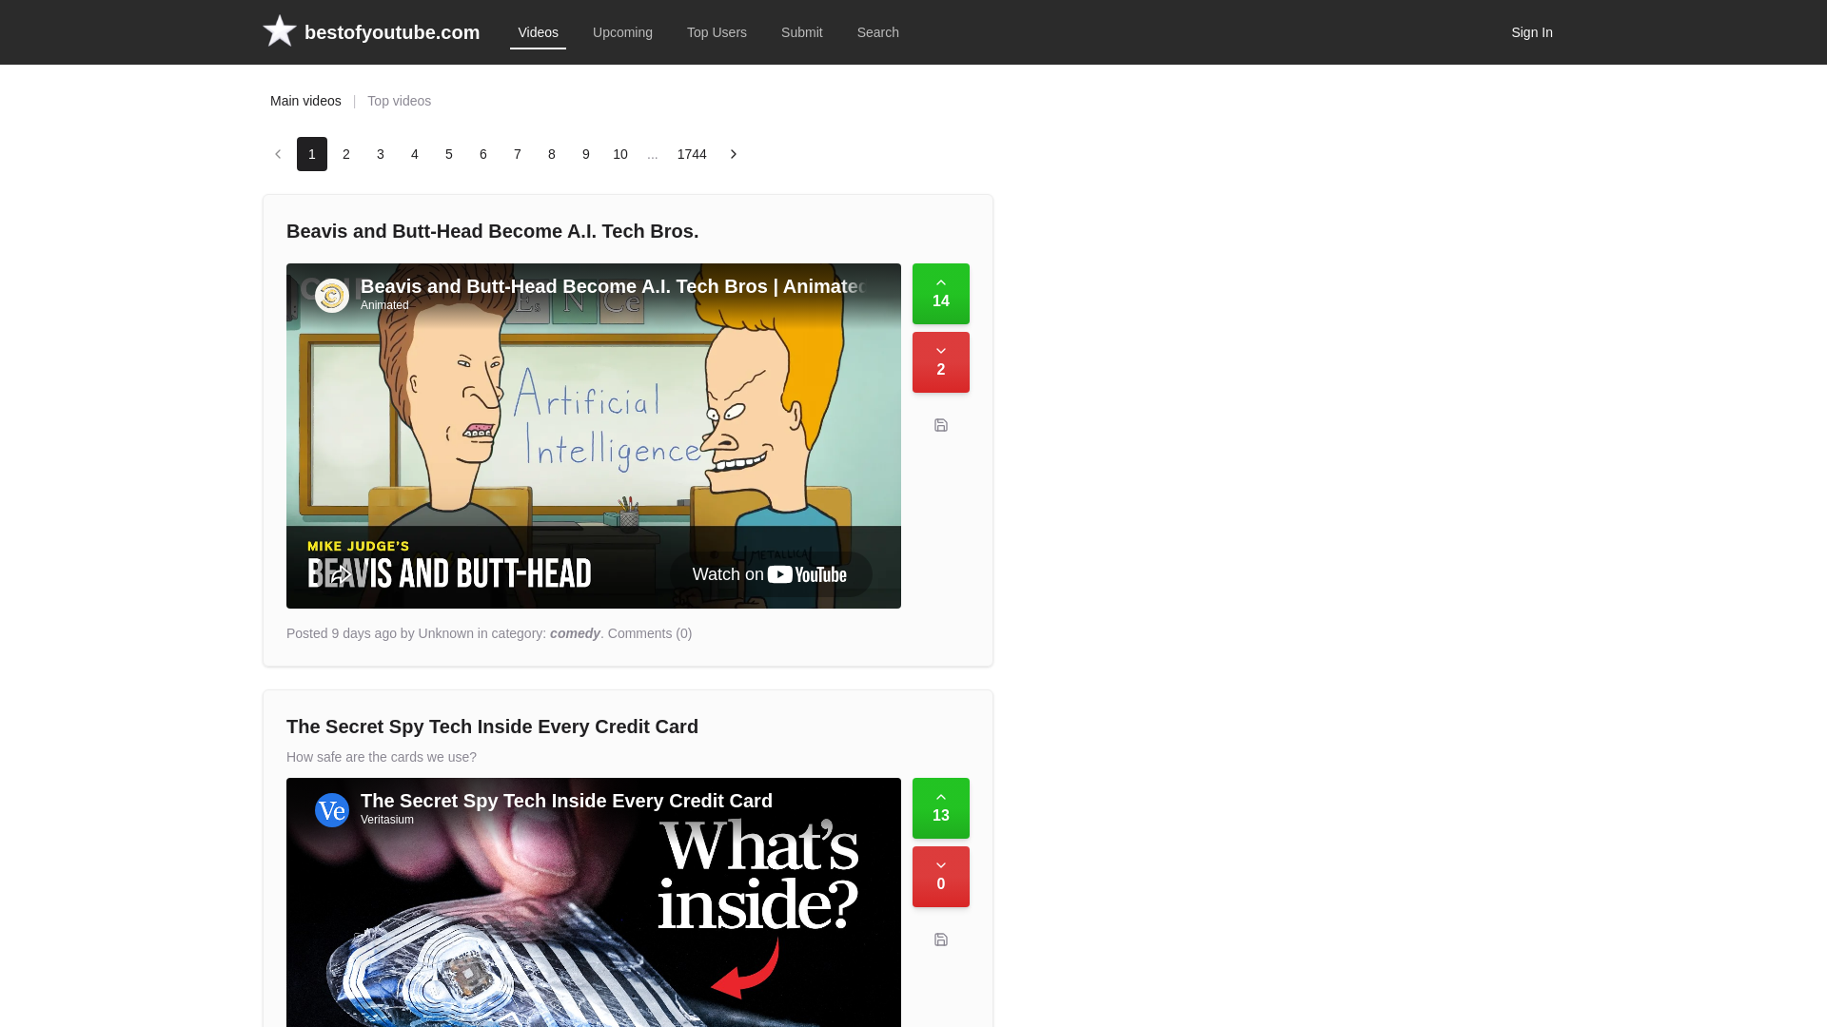Jump to last page 1744

pyautogui.click(x=692, y=154)
